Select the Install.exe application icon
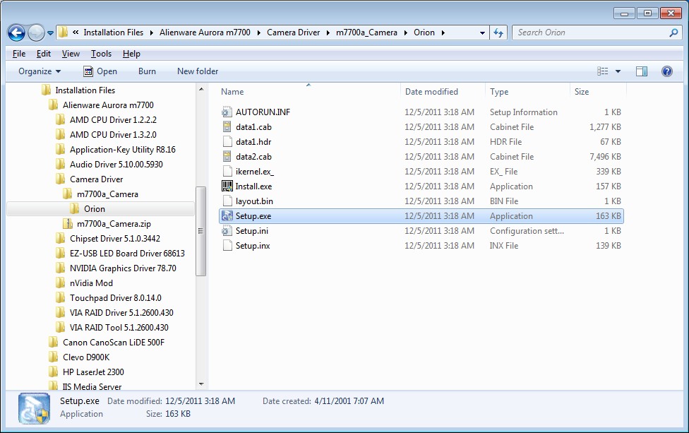689x433 pixels. 227,186
